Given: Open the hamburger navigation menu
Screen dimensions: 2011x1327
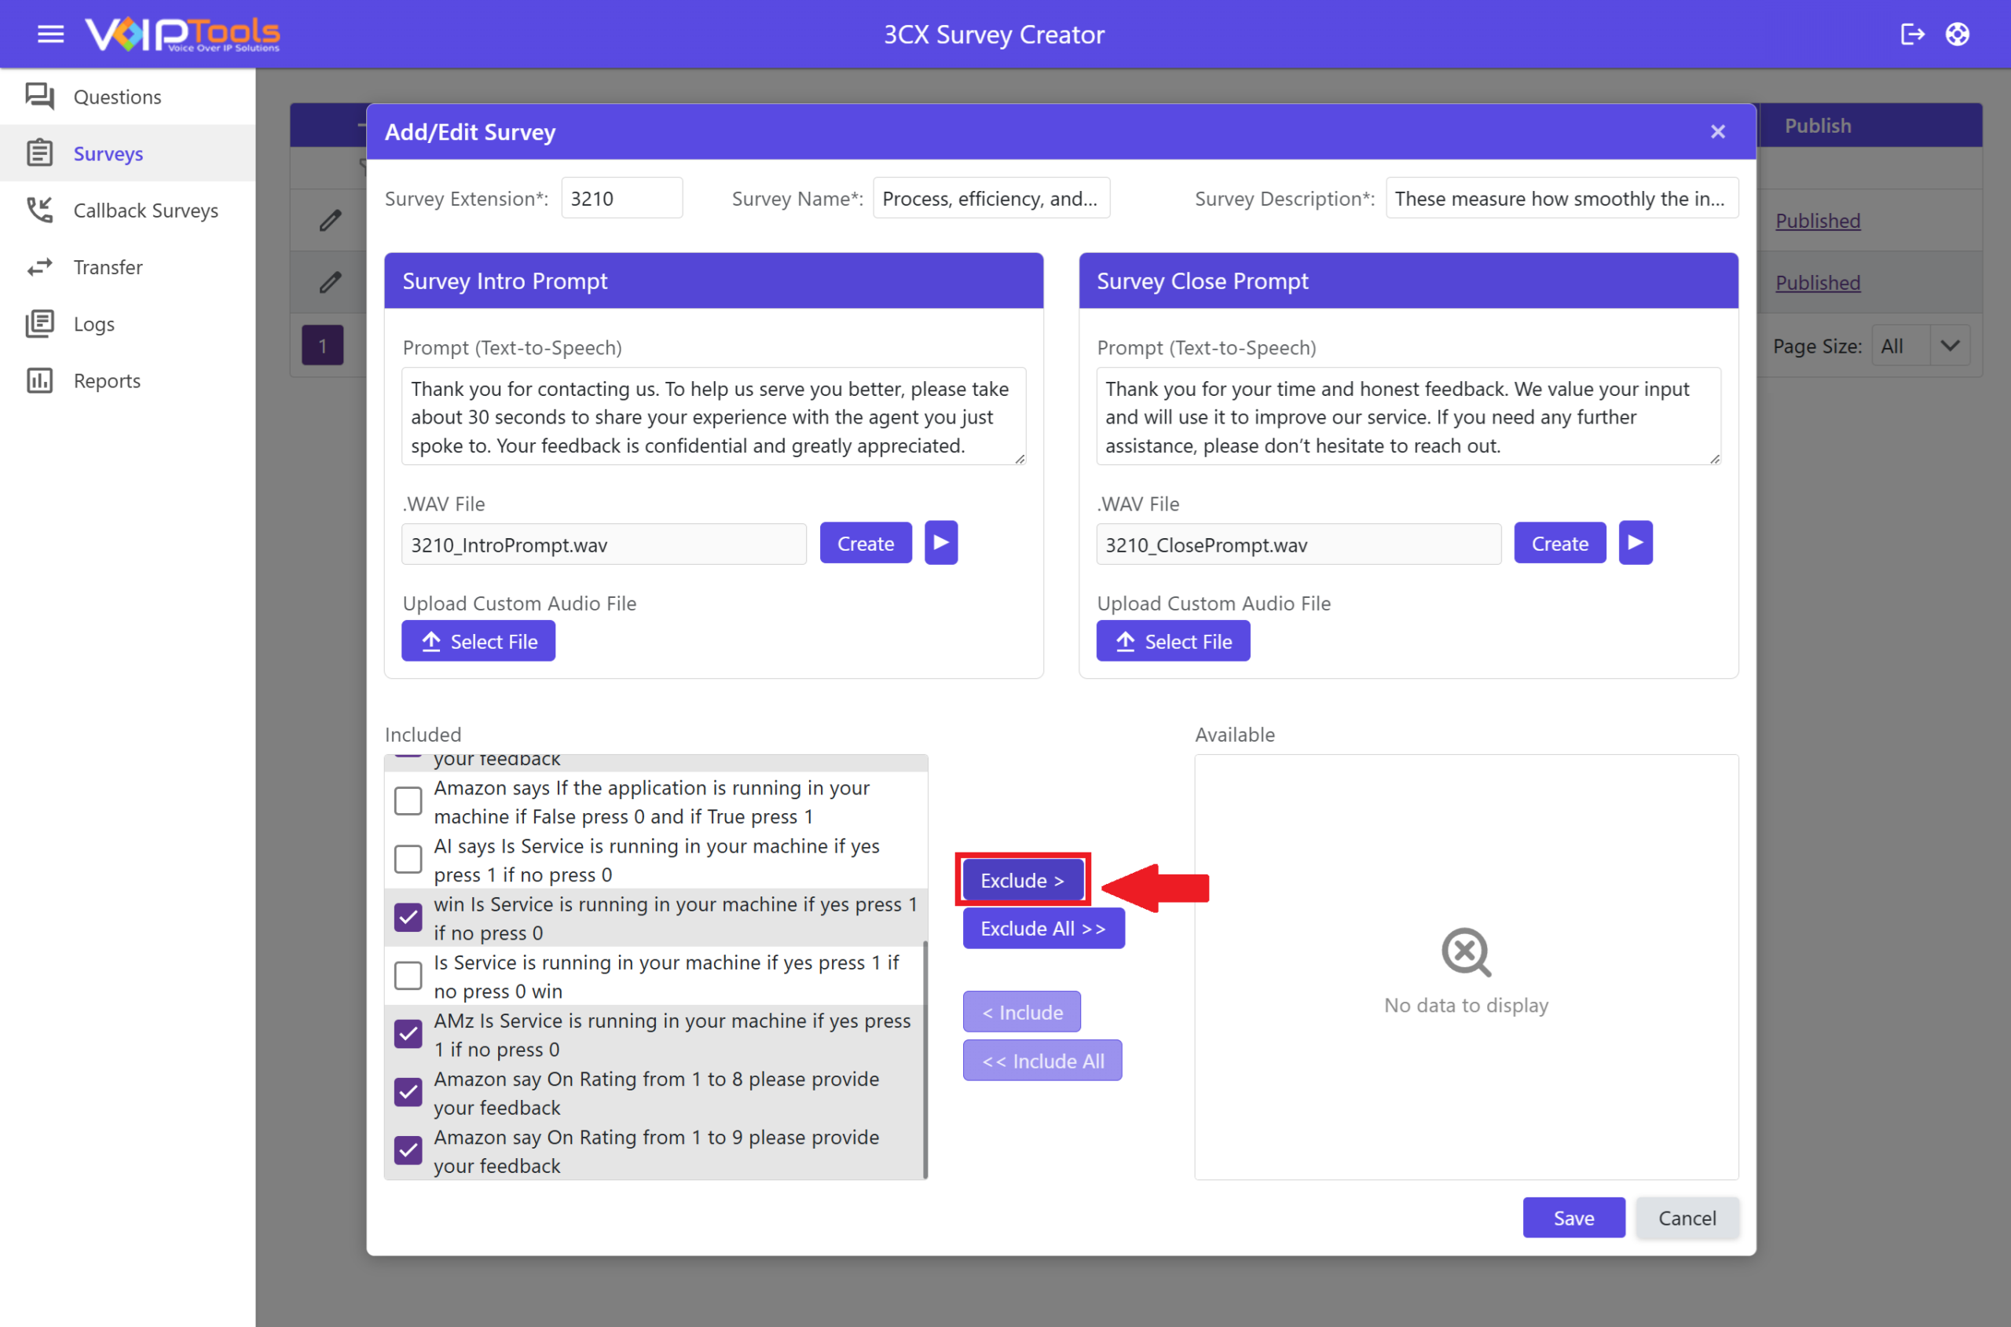Looking at the screenshot, I should click(x=51, y=34).
